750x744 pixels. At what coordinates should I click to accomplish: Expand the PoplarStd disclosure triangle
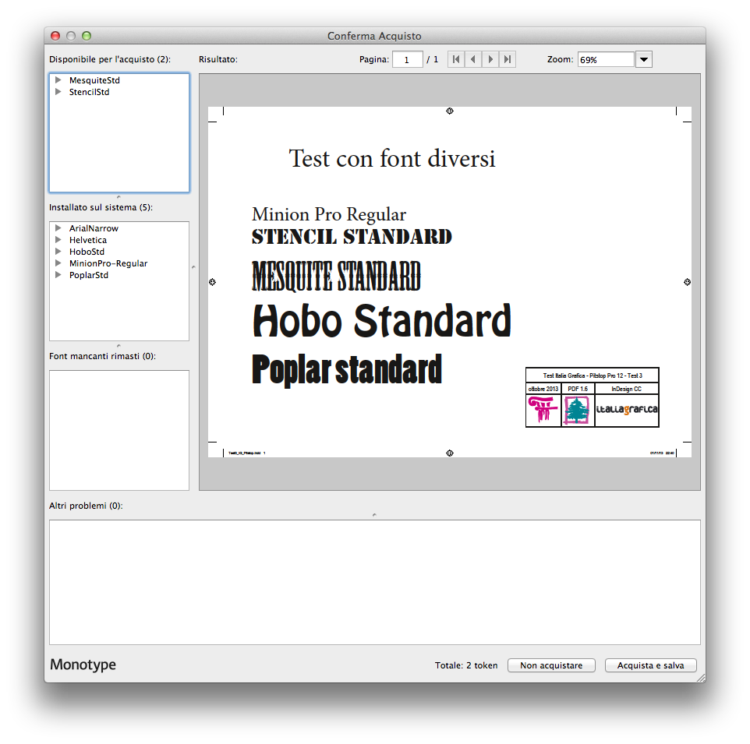[58, 275]
